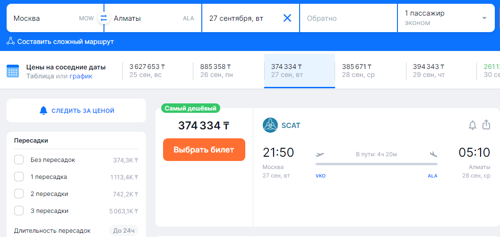Click the complex route icon
This screenshot has height=237, width=500.
pos(11,42)
